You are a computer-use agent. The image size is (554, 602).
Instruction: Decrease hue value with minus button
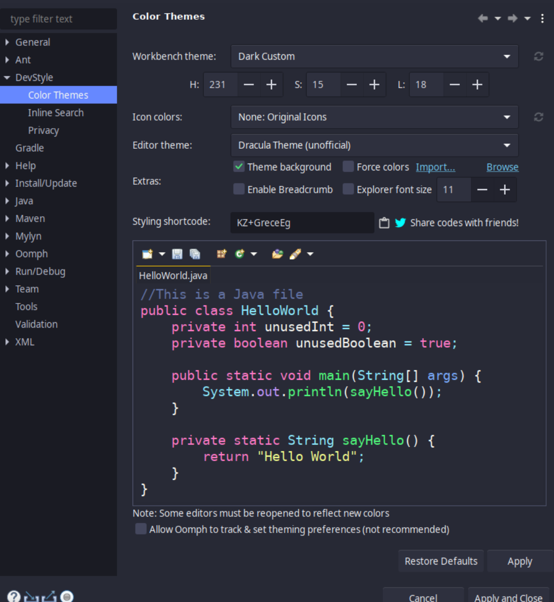[x=249, y=85]
